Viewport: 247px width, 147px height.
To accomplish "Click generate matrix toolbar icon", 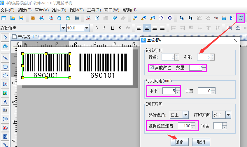I will tap(241, 18).
